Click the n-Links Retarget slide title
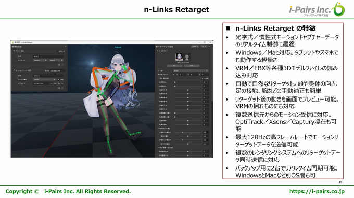This screenshot has width=354, height=198. 176,10
